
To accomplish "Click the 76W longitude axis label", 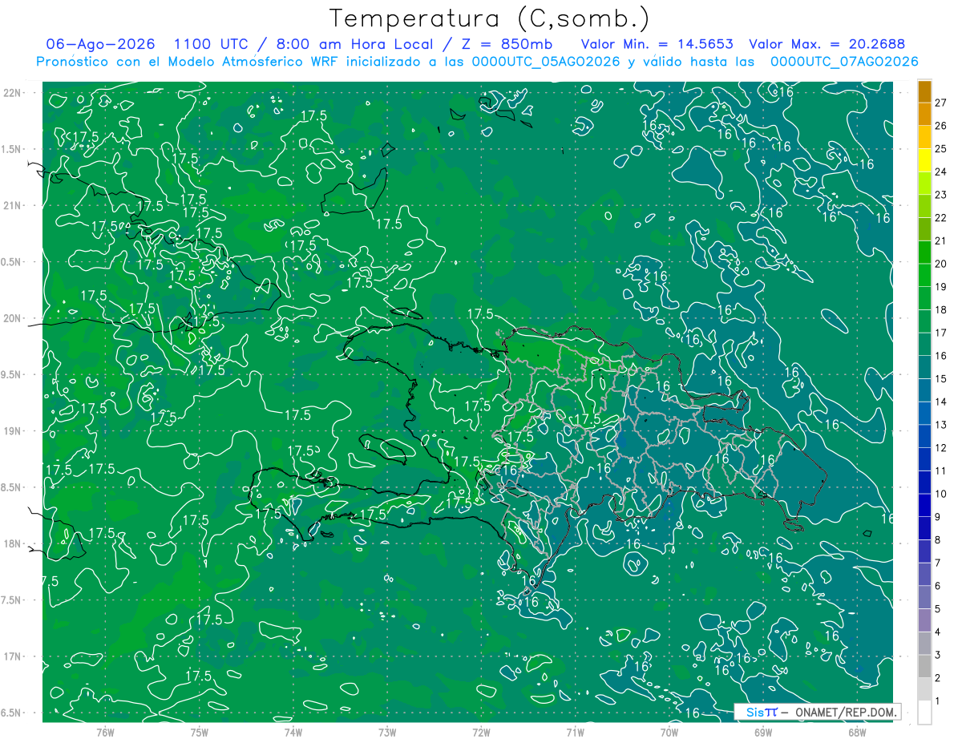I will pyautogui.click(x=104, y=732).
